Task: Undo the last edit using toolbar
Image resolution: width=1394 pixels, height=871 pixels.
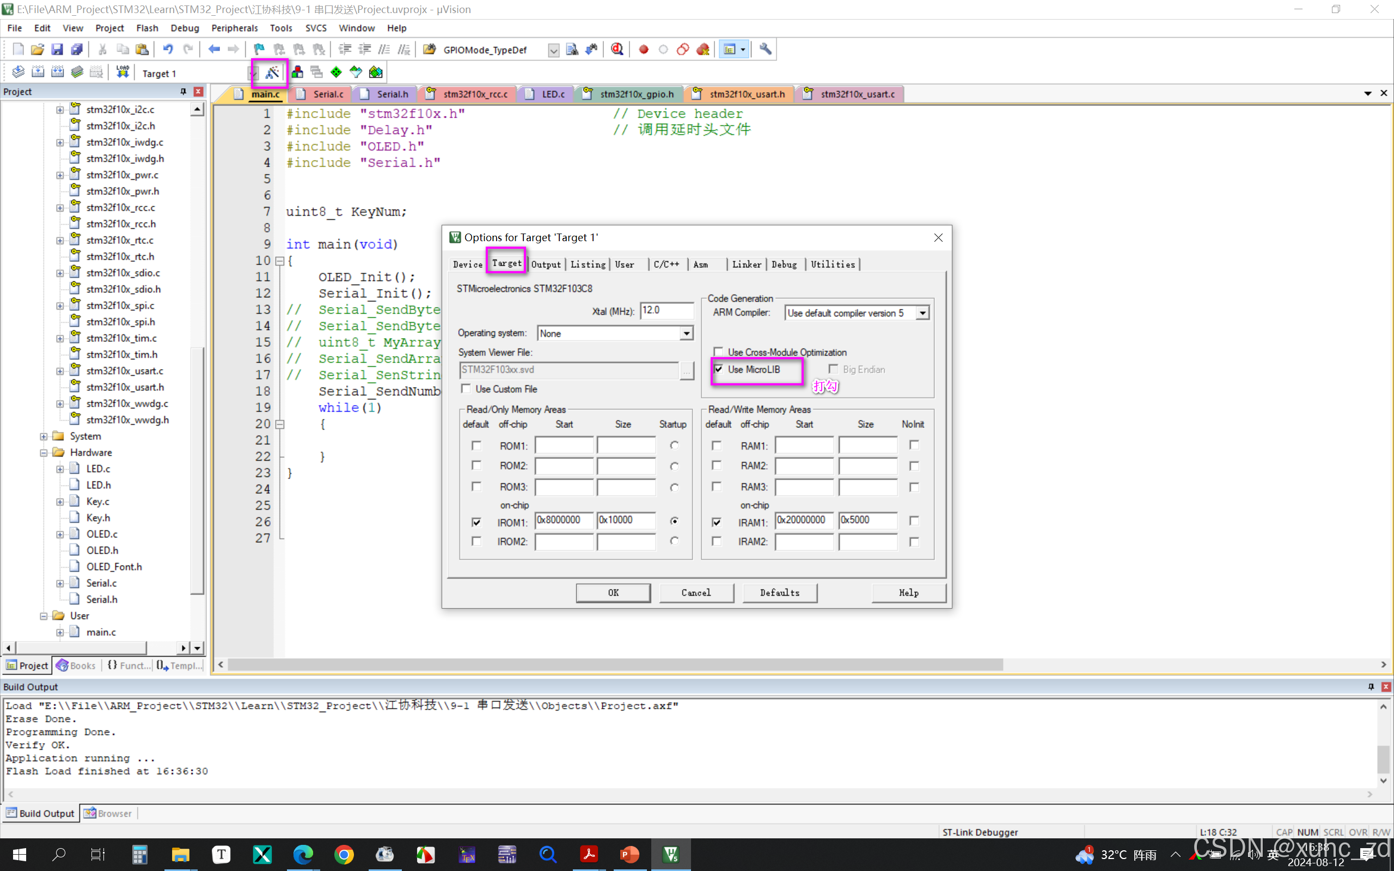Action: tap(168, 50)
